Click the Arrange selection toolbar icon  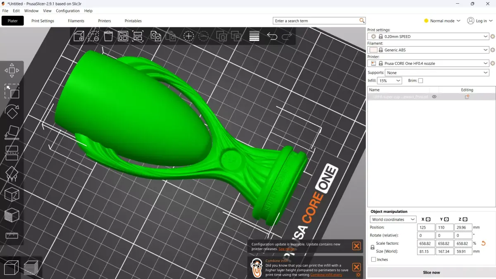pos(138,36)
